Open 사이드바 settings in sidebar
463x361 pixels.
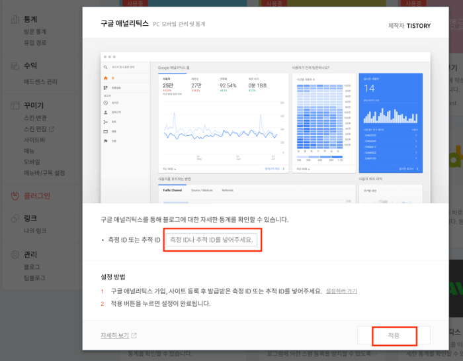coord(34,140)
